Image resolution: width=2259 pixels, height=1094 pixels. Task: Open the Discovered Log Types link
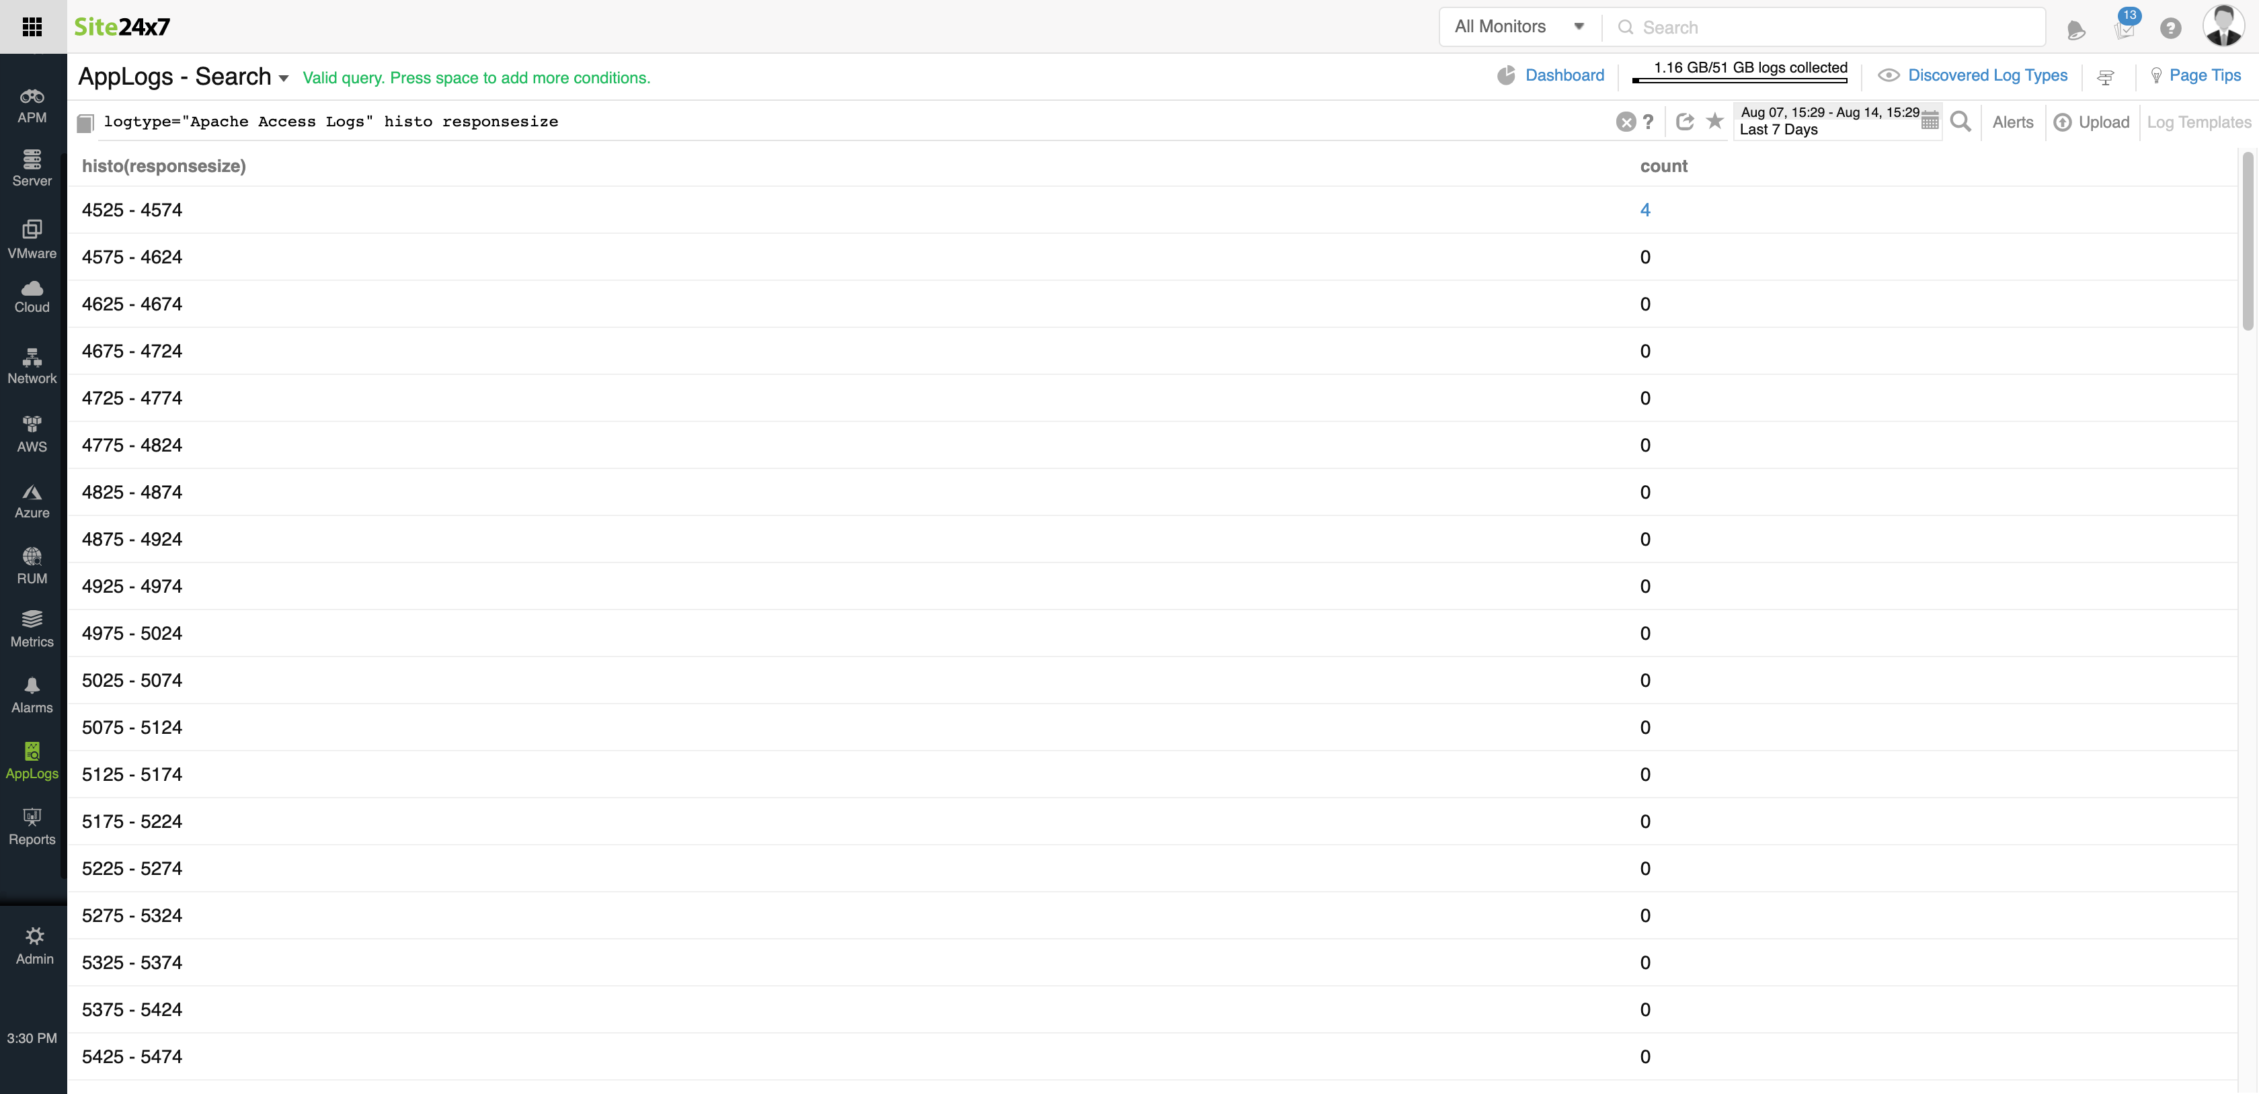tap(1987, 75)
